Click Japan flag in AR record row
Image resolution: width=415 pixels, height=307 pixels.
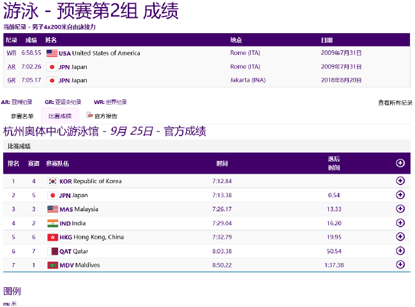[x=52, y=67]
